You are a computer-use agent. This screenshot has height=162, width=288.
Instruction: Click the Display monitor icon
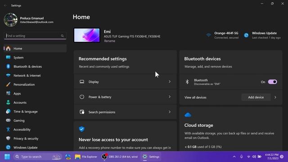(82, 81)
